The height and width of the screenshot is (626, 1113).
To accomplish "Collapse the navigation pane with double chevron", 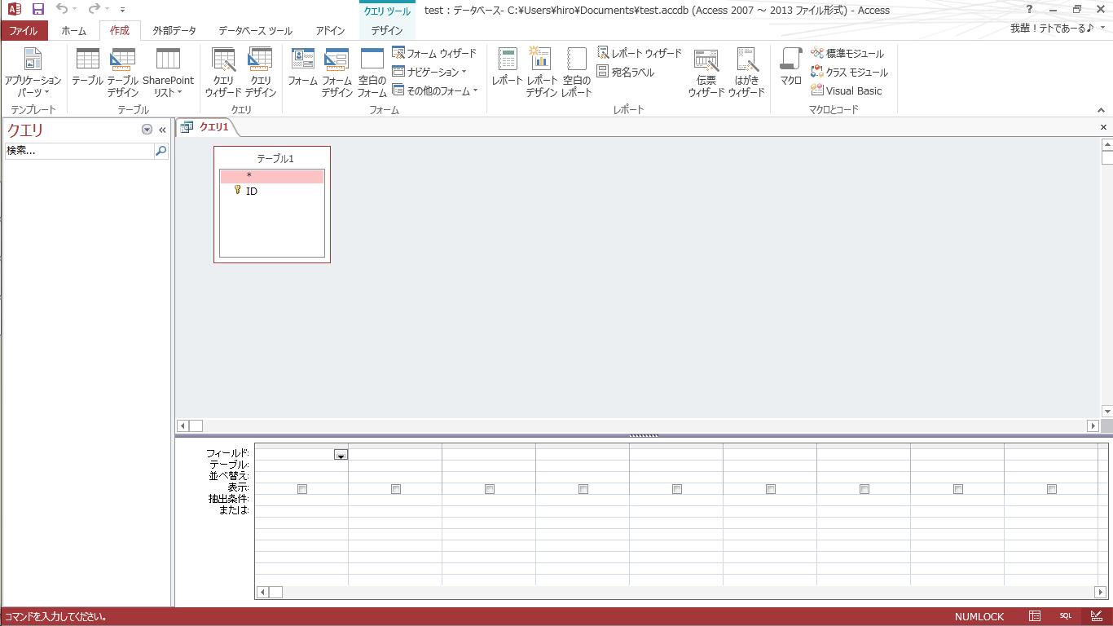I will 162,130.
